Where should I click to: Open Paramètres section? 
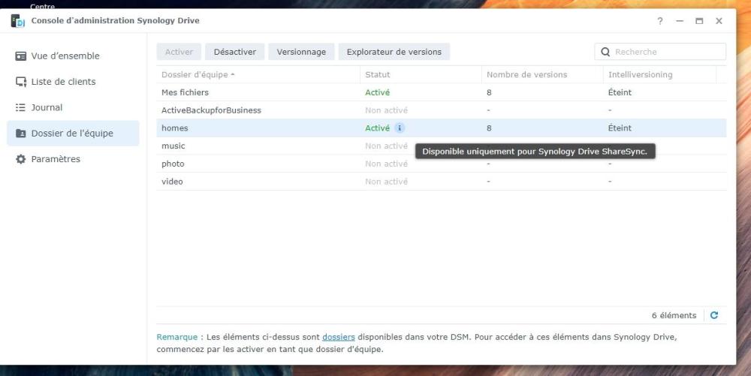coord(73,159)
